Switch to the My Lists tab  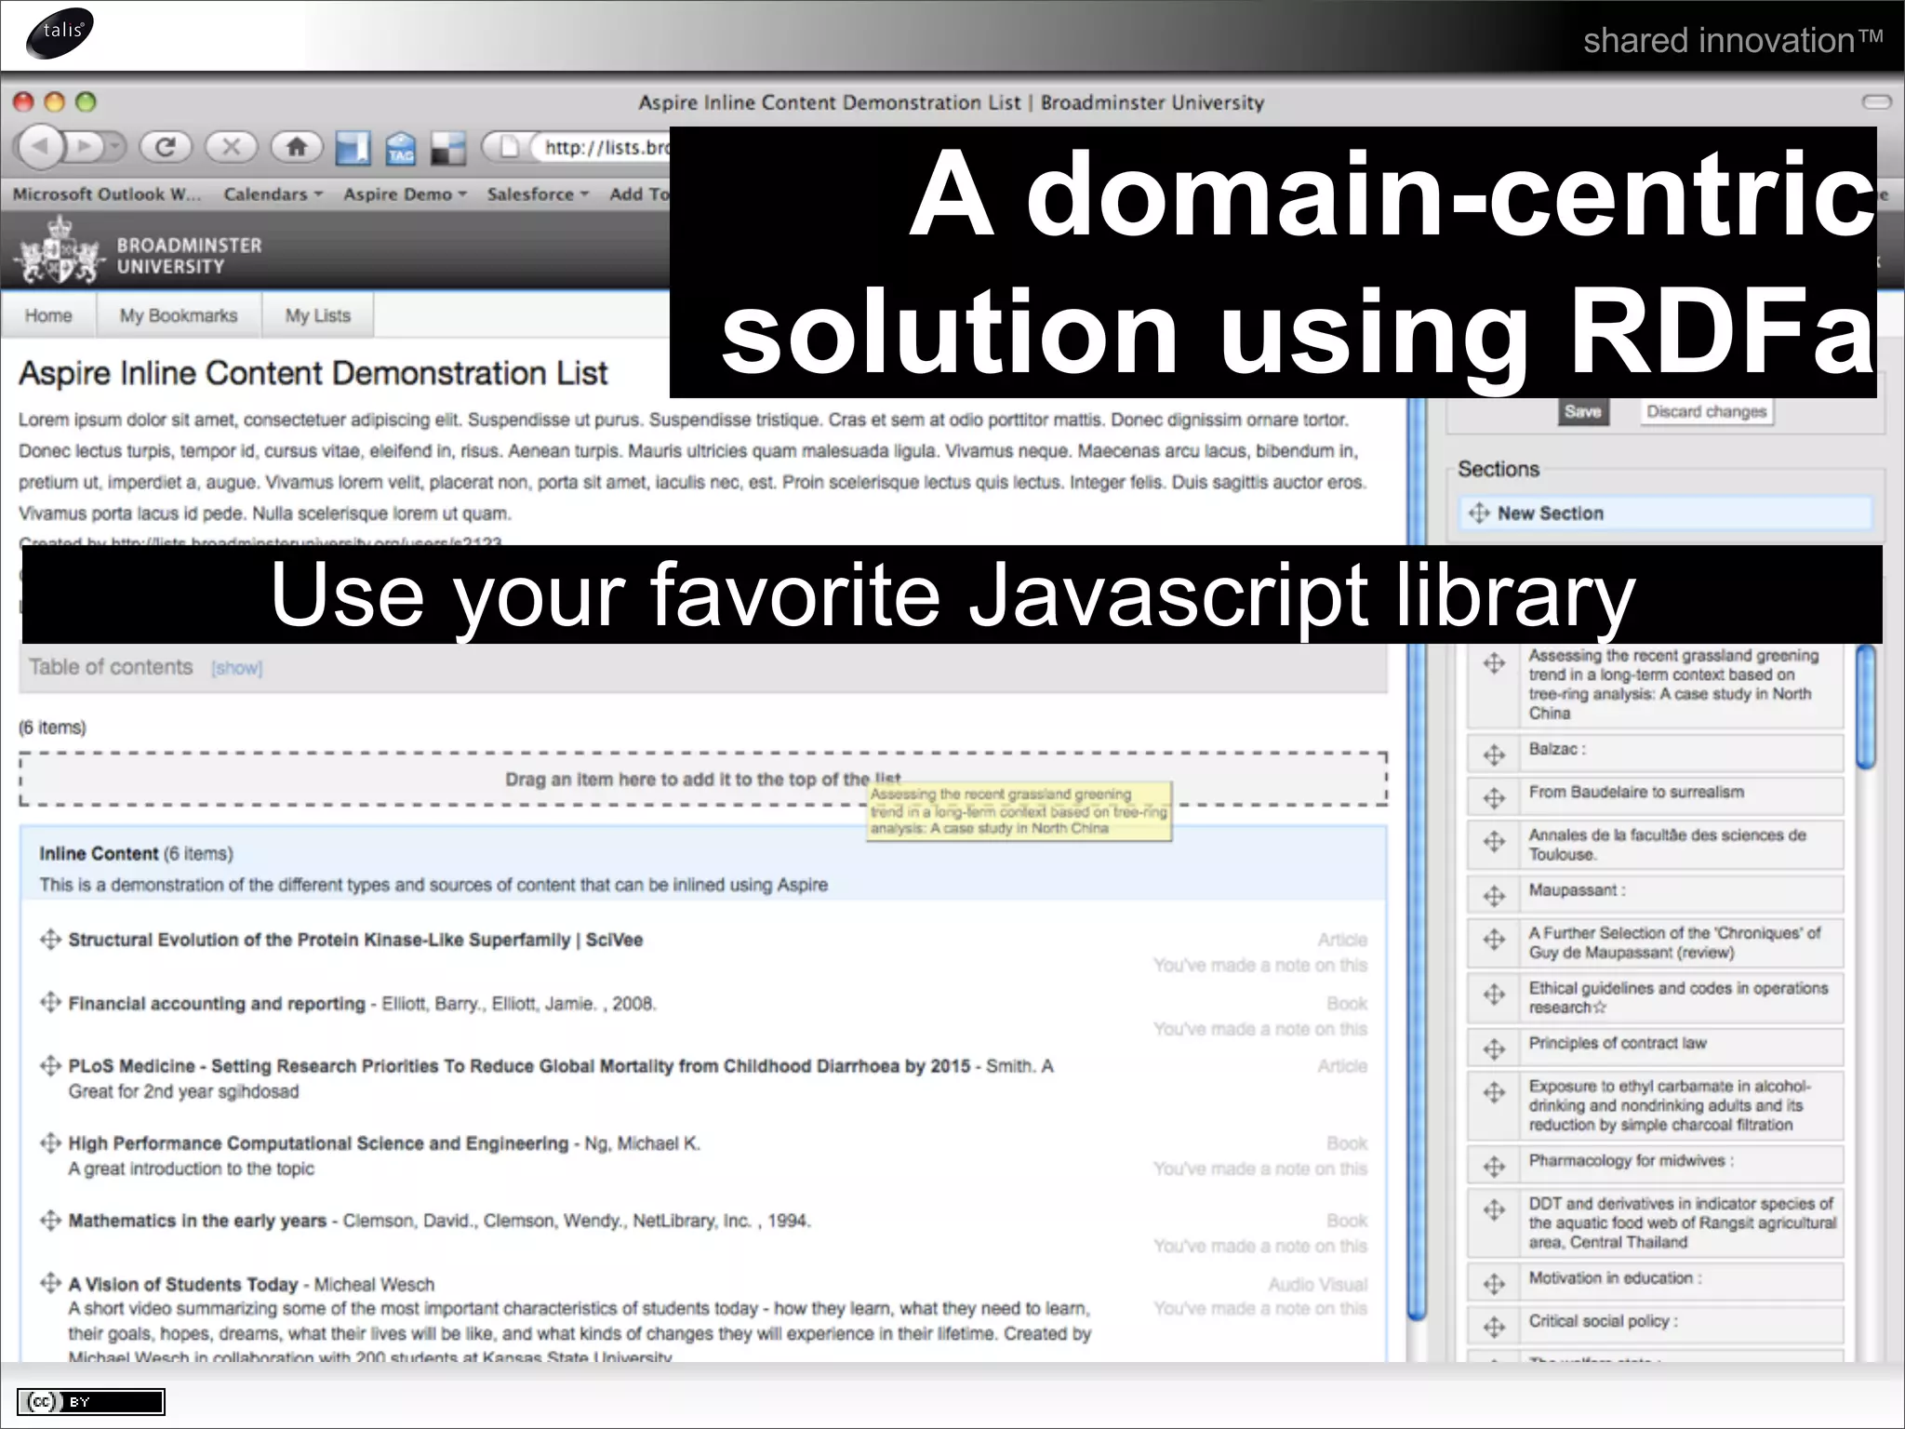[x=318, y=315]
